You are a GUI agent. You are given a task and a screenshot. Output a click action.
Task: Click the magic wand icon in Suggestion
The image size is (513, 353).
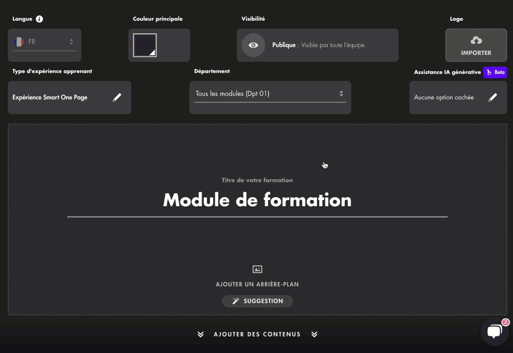235,301
